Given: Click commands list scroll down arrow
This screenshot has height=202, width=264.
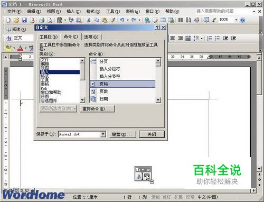Looking at the screenshot, I should pyautogui.click(x=158, y=100).
